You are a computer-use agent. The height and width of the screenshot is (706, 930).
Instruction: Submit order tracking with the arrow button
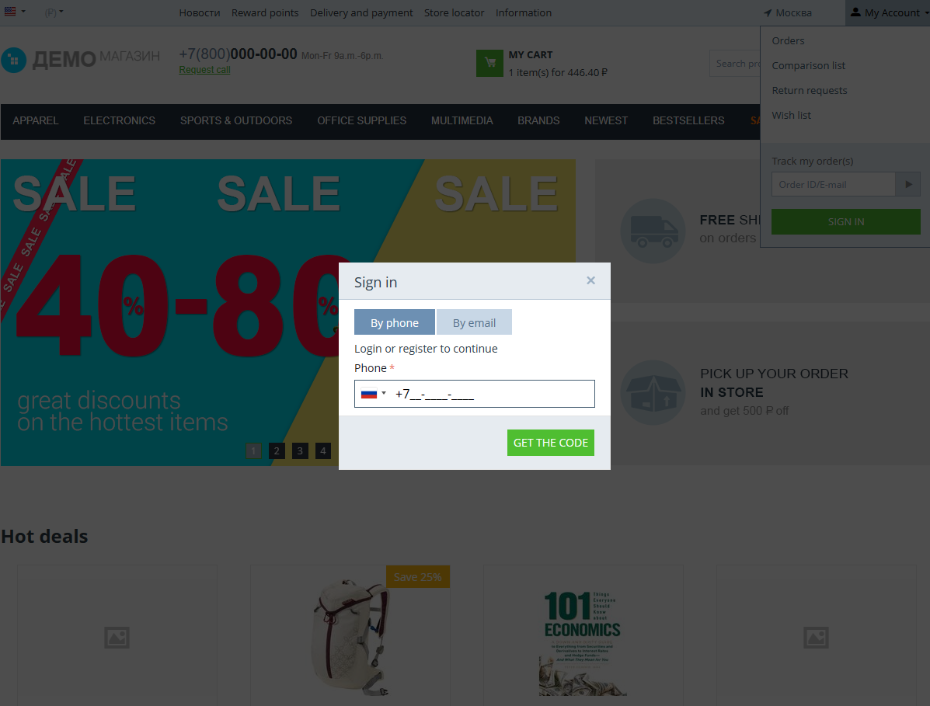pos(908,184)
